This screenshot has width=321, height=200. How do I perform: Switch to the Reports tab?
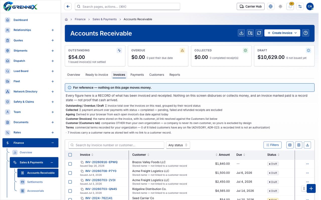(x=175, y=75)
